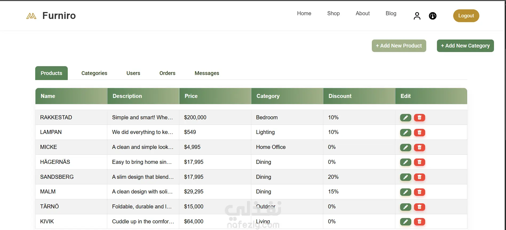
Task: Click the Add New Category button
Action: (465, 46)
